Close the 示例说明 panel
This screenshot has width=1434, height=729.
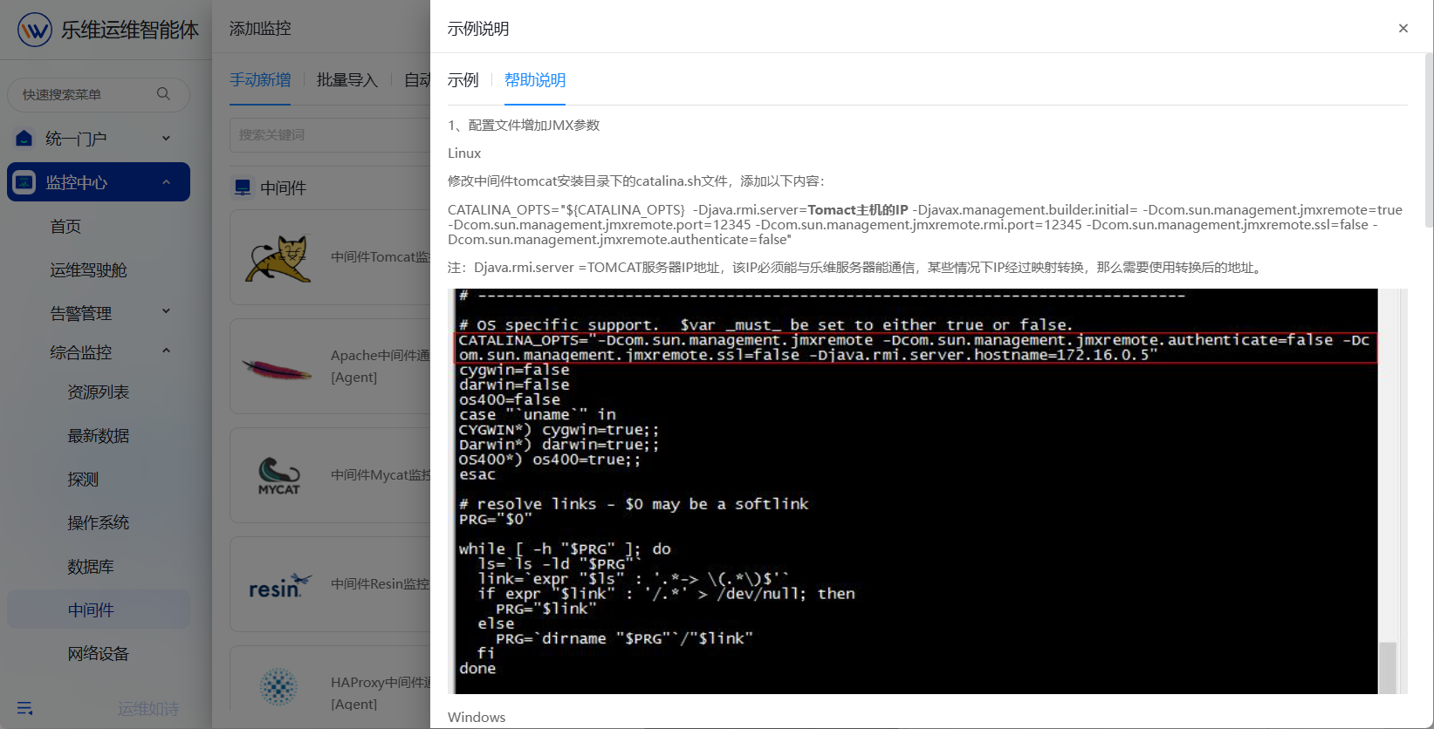[1403, 28]
